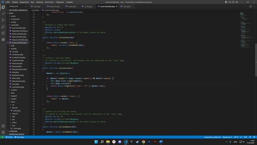The width and height of the screenshot is (257, 145).
Task: Close the UserController.php tab
Action: 117,6
